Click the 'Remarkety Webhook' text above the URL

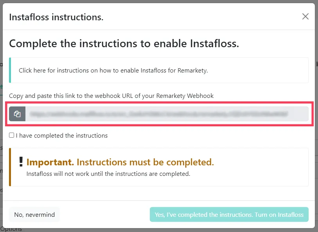185,96
